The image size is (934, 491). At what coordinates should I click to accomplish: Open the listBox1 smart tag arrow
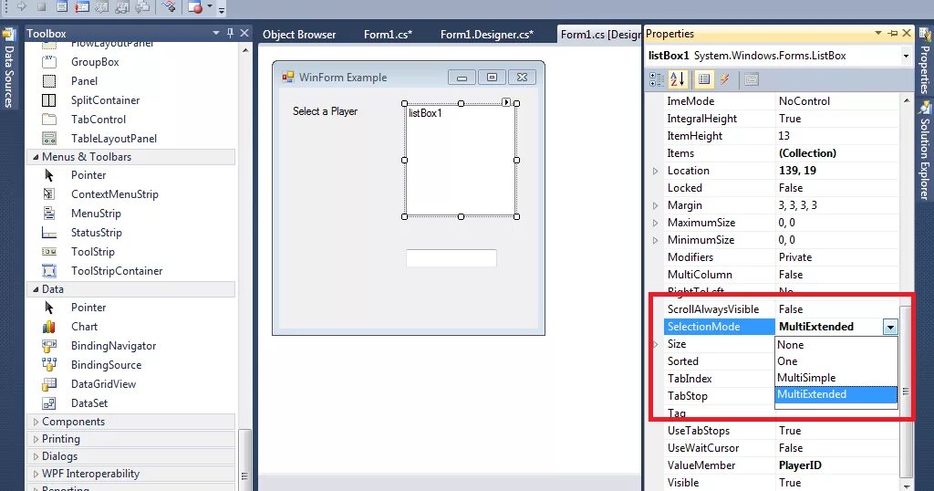[x=506, y=102]
